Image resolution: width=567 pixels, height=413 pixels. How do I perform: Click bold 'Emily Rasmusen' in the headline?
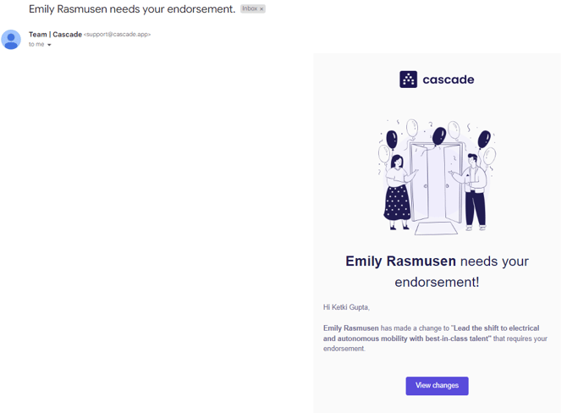400,262
